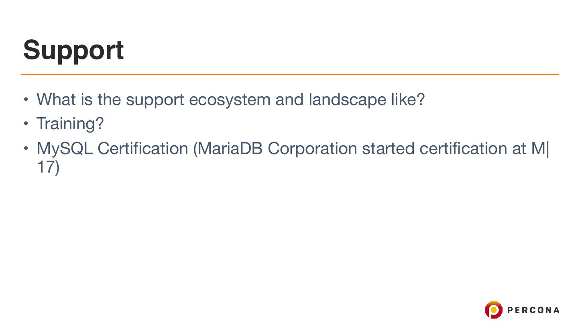The image size is (578, 325).
Task: Click the orange divider line under the title
Action: 289,74
